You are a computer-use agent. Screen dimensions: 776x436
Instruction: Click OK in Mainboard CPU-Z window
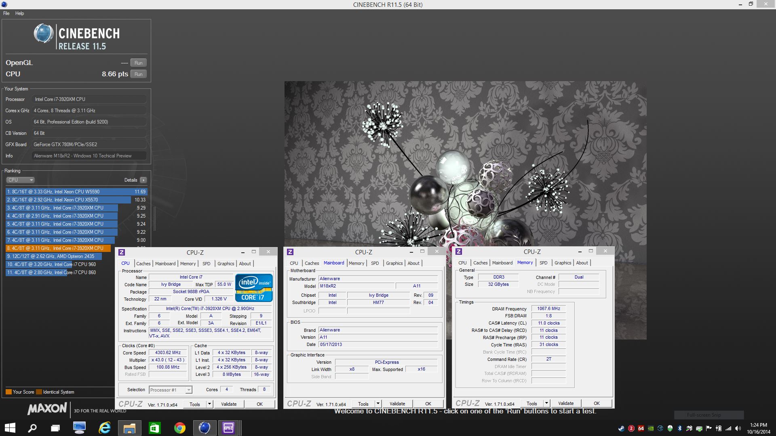(x=428, y=404)
